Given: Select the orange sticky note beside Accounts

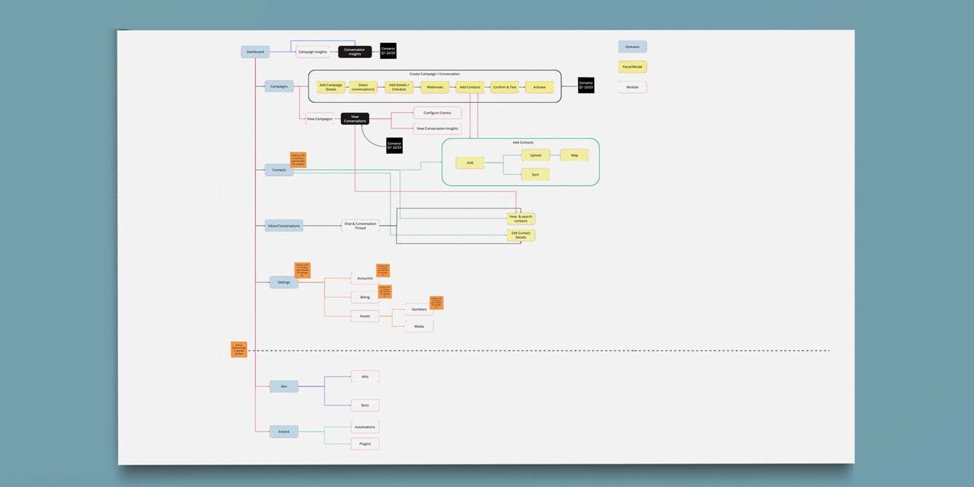Looking at the screenshot, I should (x=383, y=270).
